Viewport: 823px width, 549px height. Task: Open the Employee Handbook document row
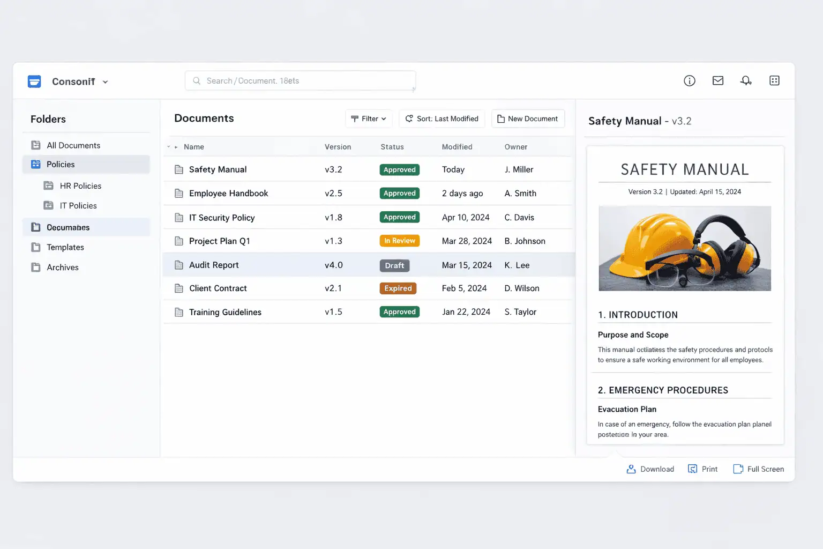point(228,194)
